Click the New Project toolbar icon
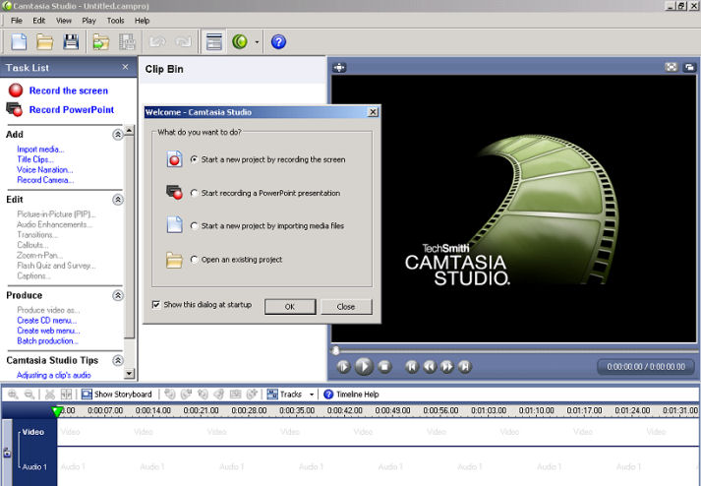The width and height of the screenshot is (701, 486). click(19, 41)
